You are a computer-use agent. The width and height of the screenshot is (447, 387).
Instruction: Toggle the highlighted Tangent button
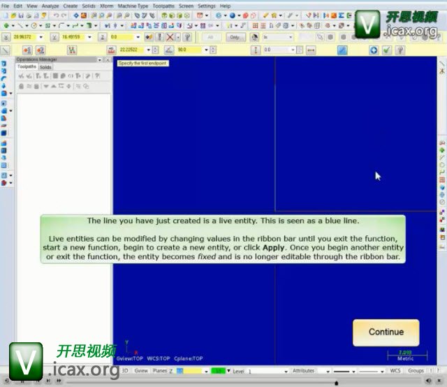pos(342,50)
